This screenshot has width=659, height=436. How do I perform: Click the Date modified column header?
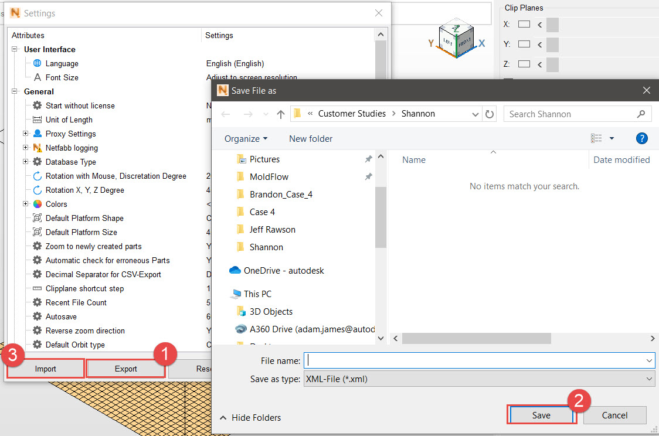[621, 159]
